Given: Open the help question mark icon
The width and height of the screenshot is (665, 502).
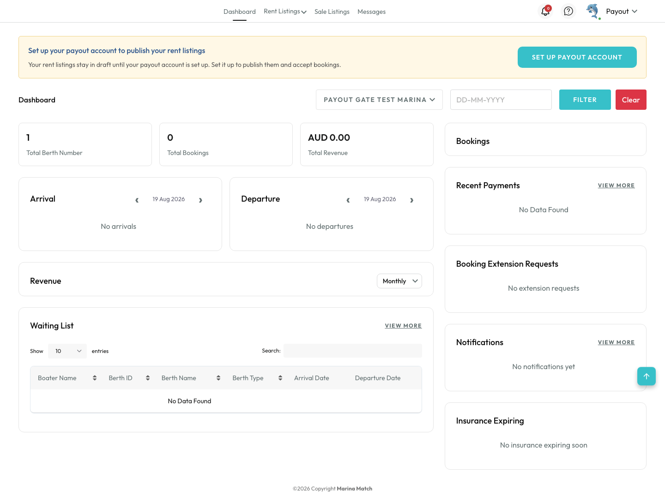Looking at the screenshot, I should pyautogui.click(x=568, y=11).
